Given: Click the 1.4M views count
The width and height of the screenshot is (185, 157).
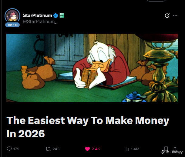Looking at the screenshot, I should (x=135, y=149).
